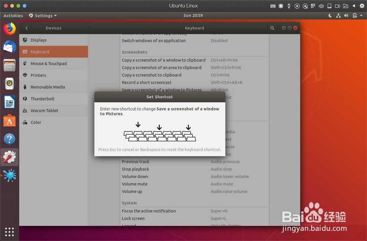Click the search icon in Keyboard header

point(272,28)
